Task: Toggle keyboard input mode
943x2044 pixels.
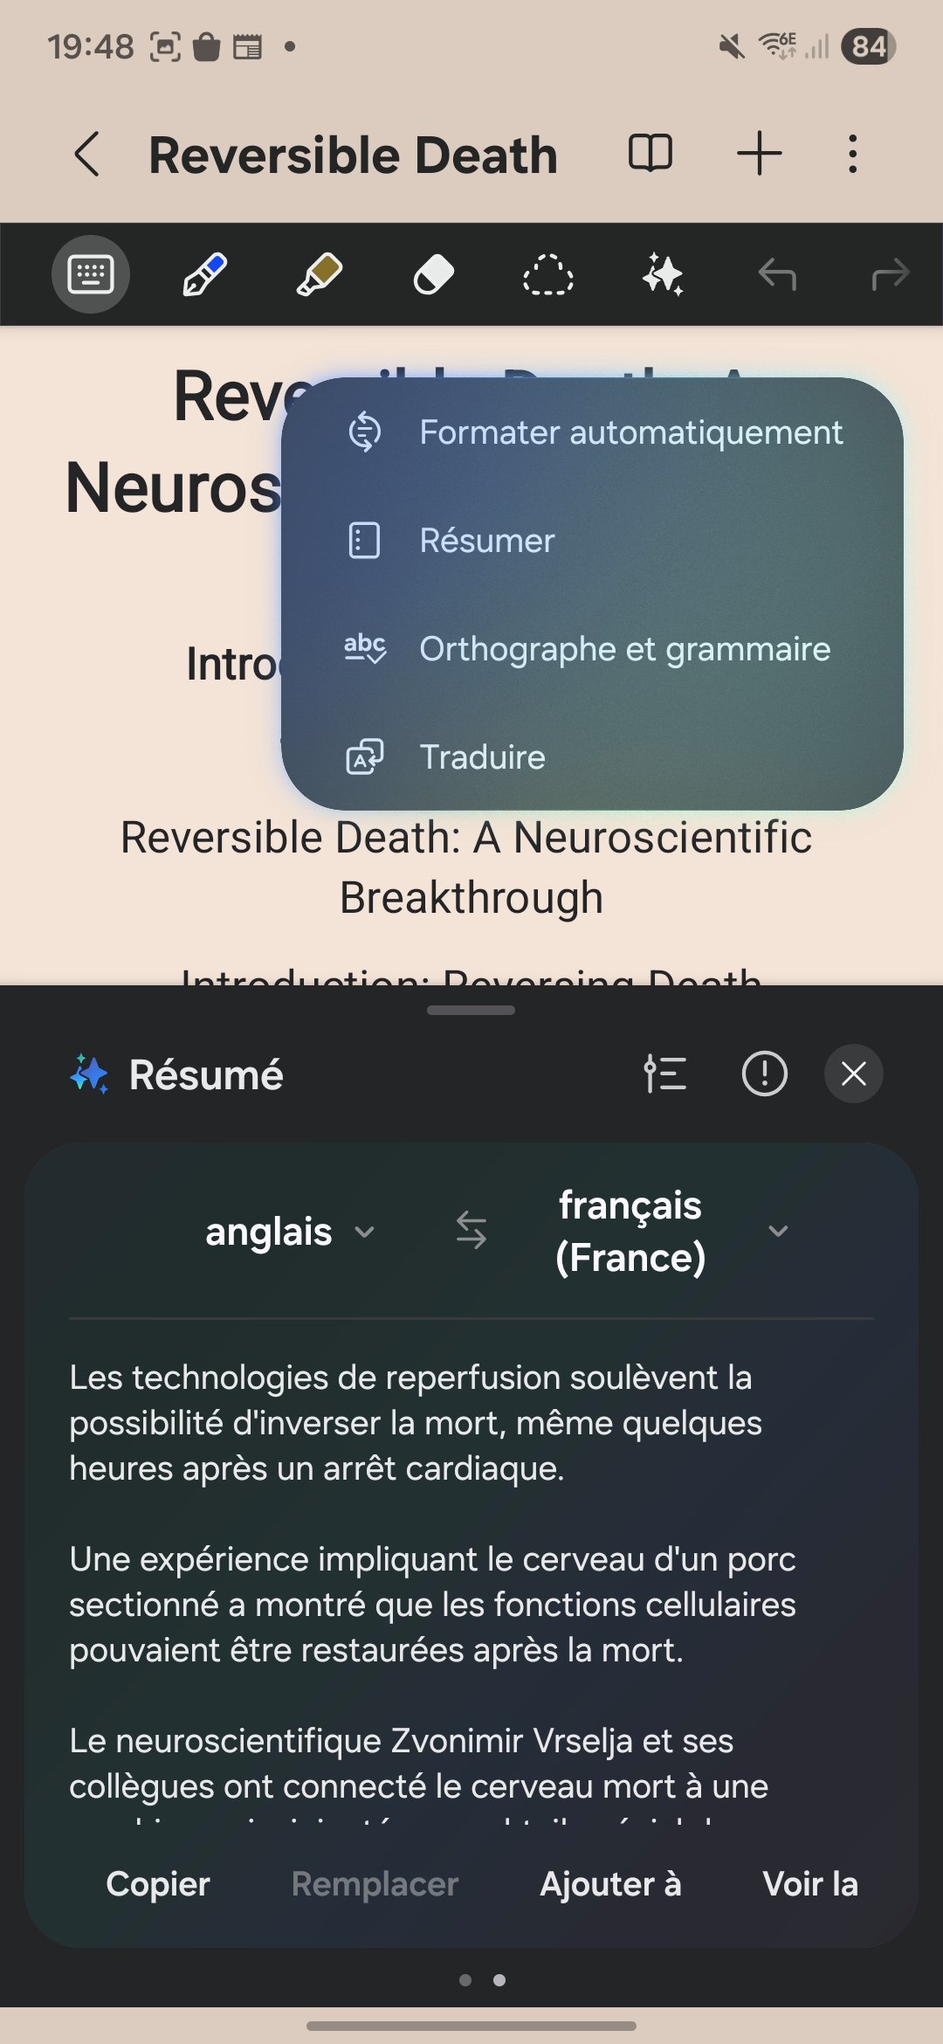Action: pos(91,275)
